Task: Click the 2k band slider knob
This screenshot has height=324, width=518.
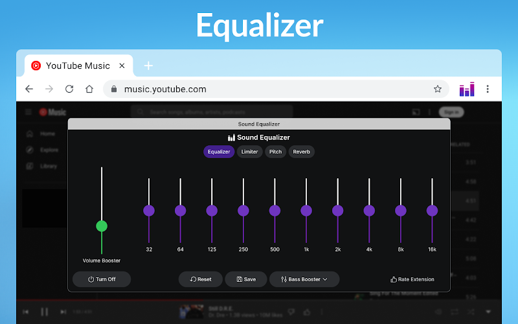Action: click(337, 211)
